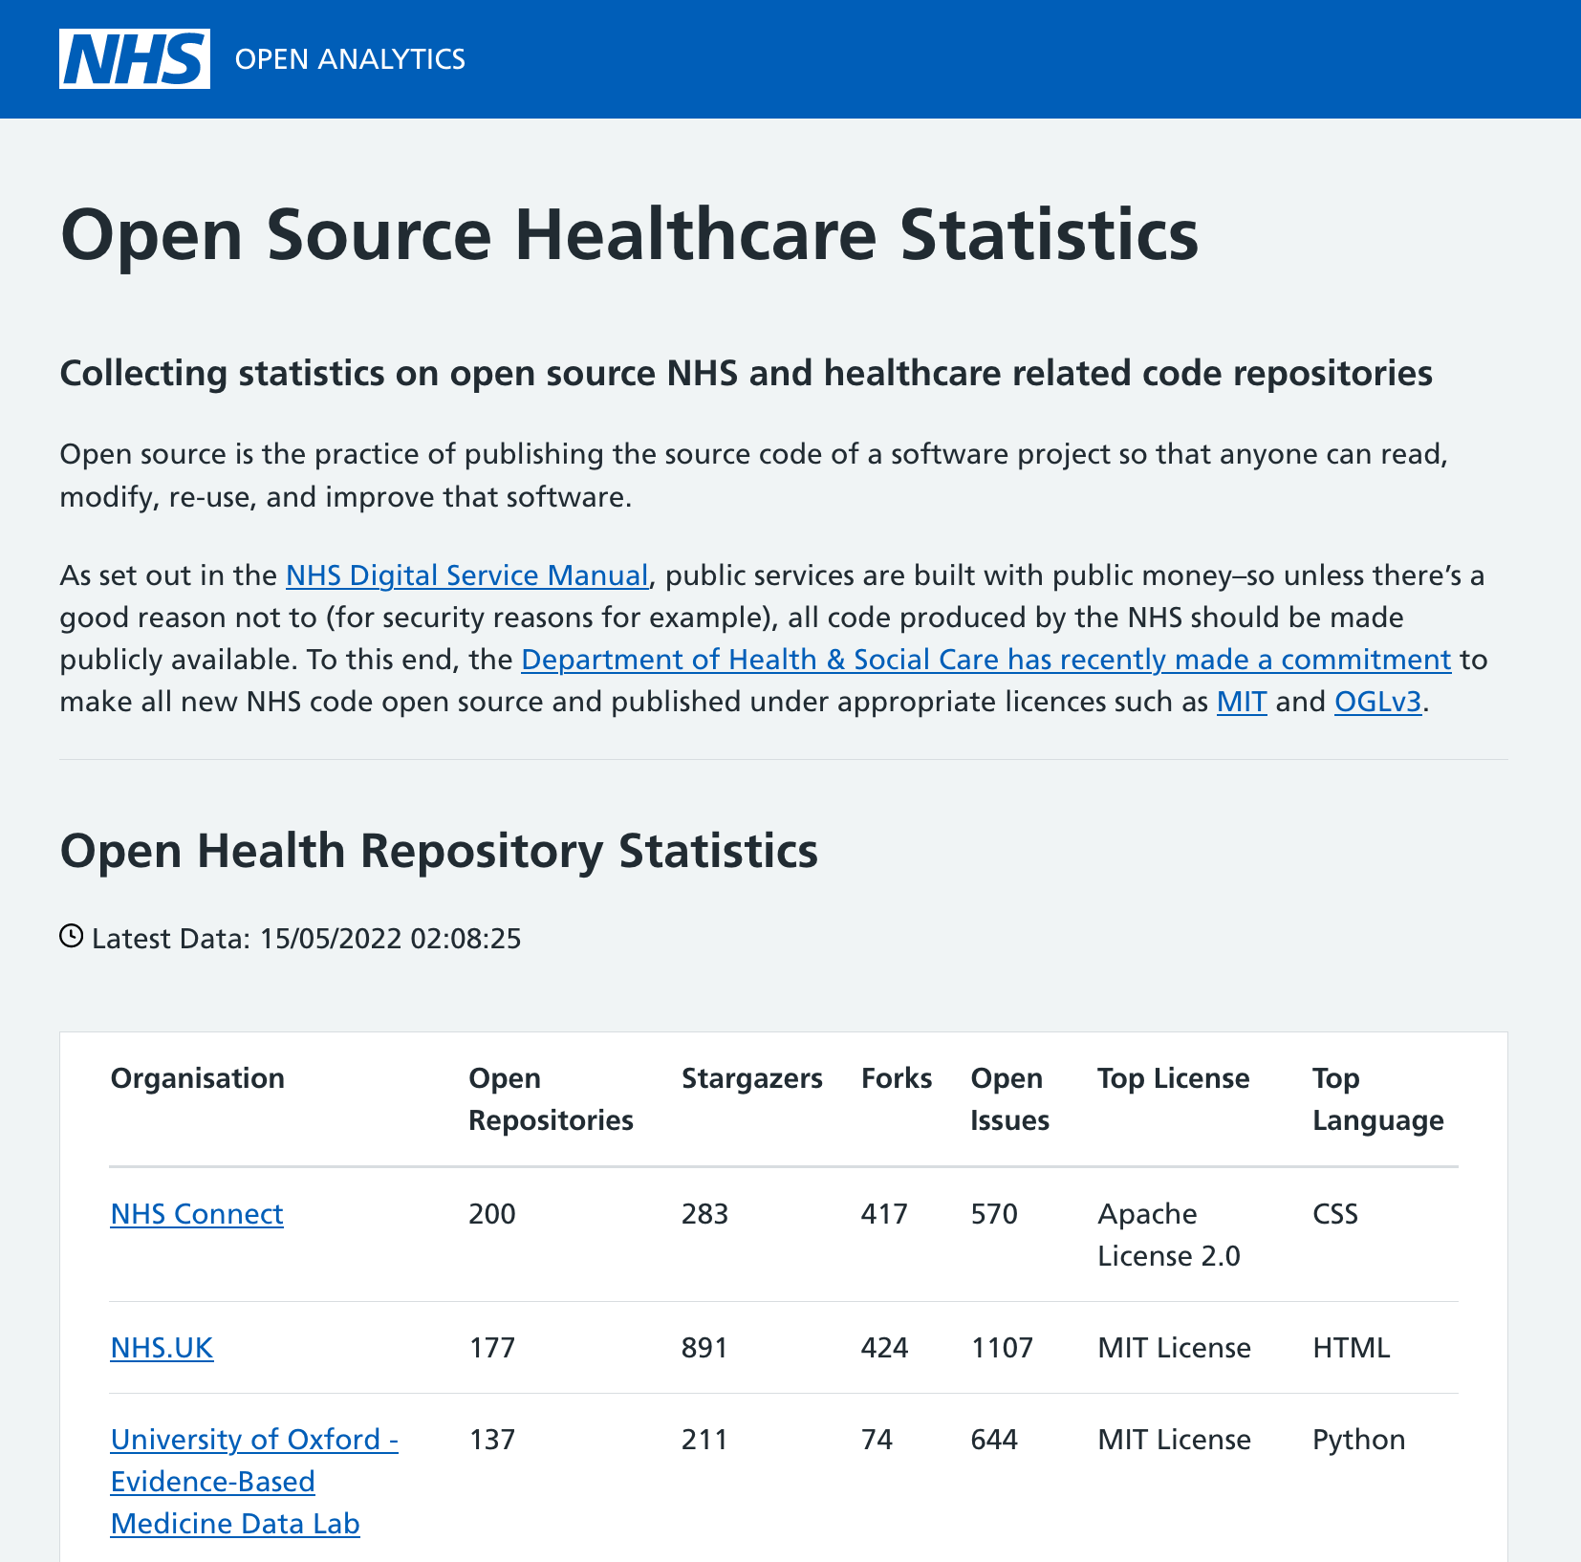This screenshot has height=1562, width=1581.
Task: Open the OGLv3 licence link
Action: pos(1378,702)
